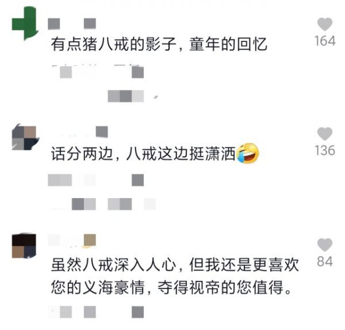Click the blurred reply row under the 夺得视帝 comment
Viewport: 345px width, 330px height.
coord(96,312)
